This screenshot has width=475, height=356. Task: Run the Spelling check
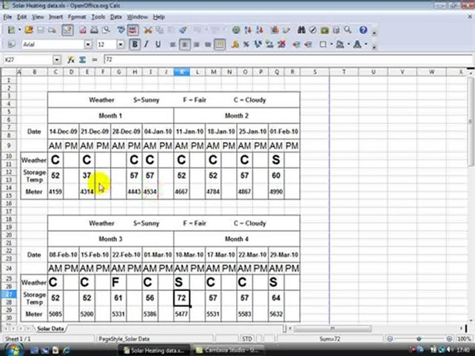[x=121, y=30]
